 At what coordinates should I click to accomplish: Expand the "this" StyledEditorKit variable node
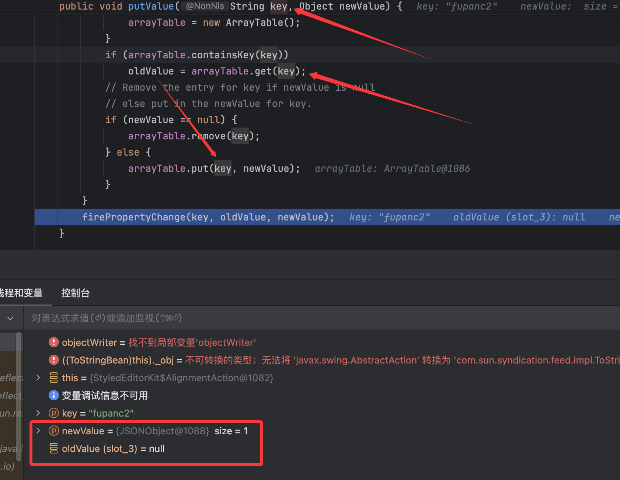(x=38, y=378)
